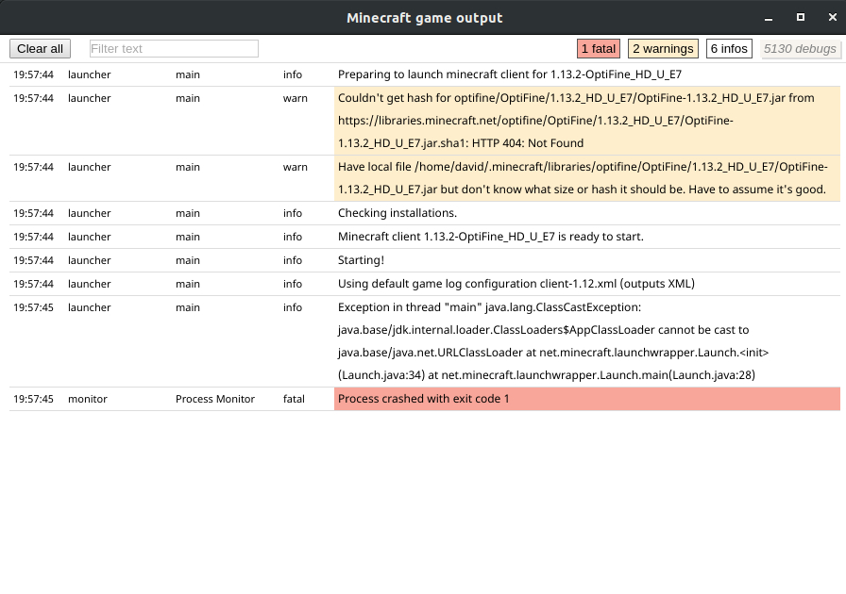The image size is (846, 594).
Task: Select the 'Preparing to launch minecraft client' row
Action: click(x=510, y=74)
